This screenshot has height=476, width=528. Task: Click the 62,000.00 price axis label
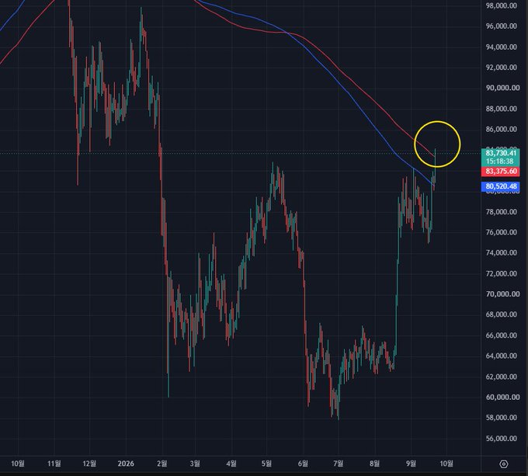pyautogui.click(x=501, y=377)
